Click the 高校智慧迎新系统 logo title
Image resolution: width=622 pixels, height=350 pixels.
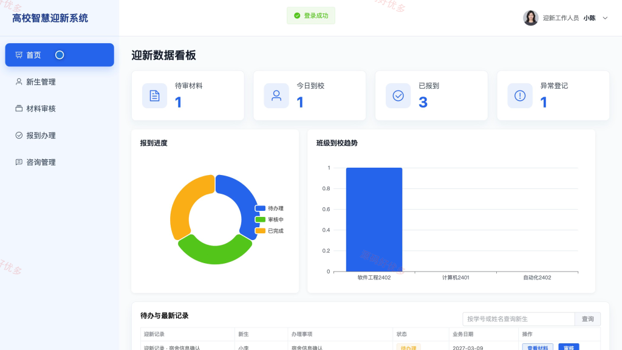(50, 18)
